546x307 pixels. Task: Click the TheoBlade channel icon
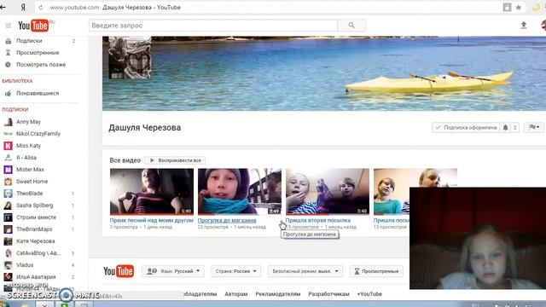pos(8,194)
